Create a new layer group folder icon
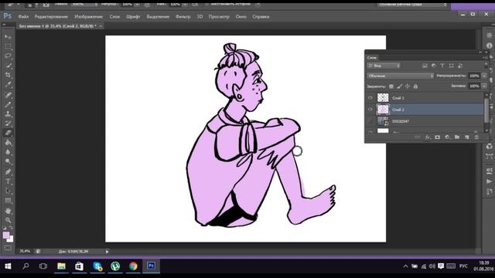This screenshot has width=495, height=278. pos(457,137)
